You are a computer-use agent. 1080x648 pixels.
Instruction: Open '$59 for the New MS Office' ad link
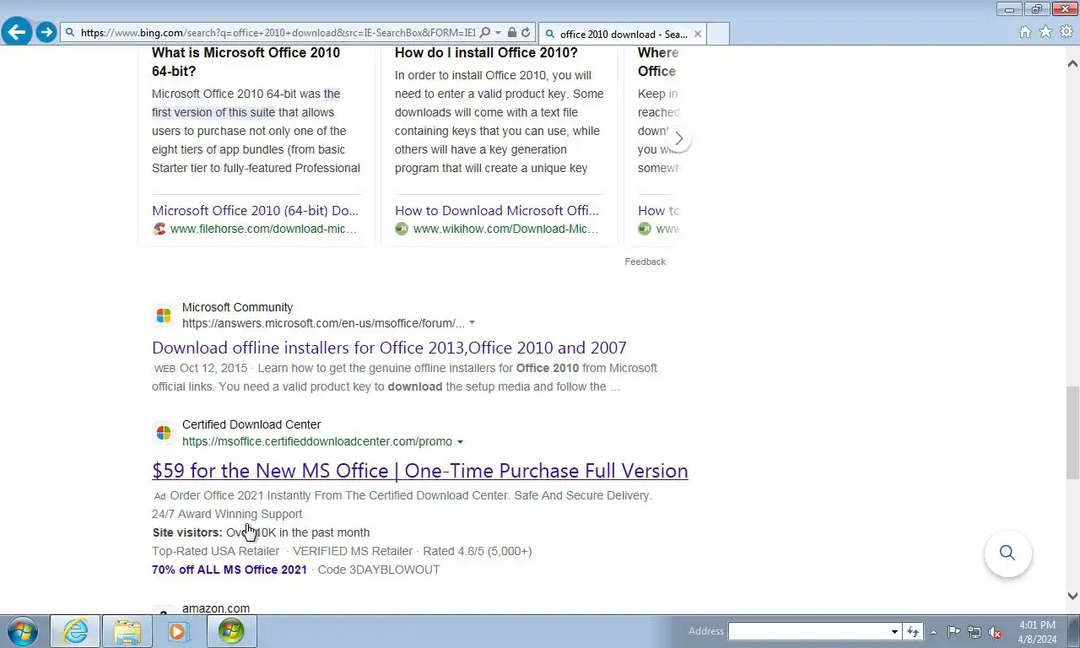pyautogui.click(x=420, y=471)
